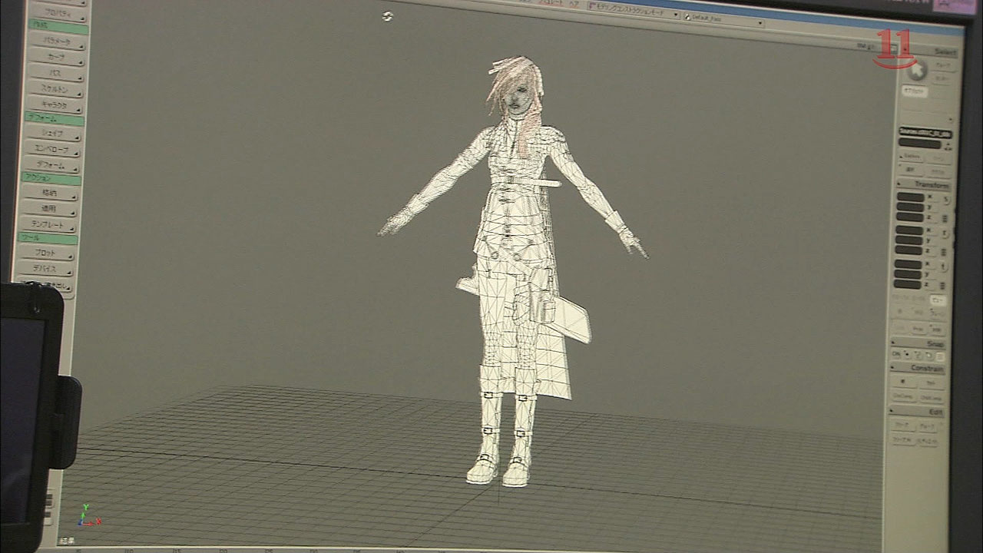The image size is (983, 553).
Task: Click the プロット (Plot) button
Action: (x=48, y=253)
